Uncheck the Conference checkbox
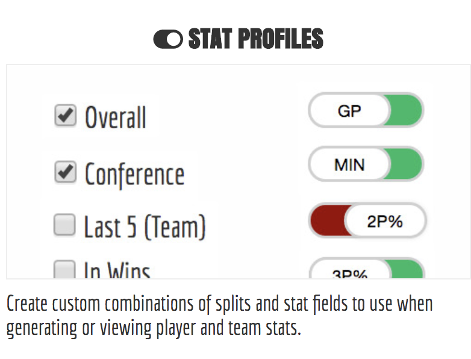Image resolution: width=471 pixels, height=359 pixels. (x=65, y=173)
